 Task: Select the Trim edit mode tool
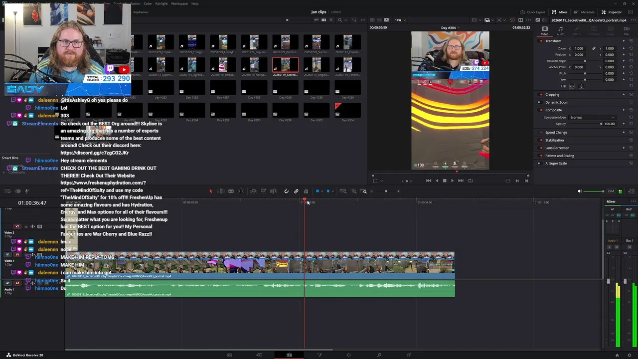tap(220, 191)
